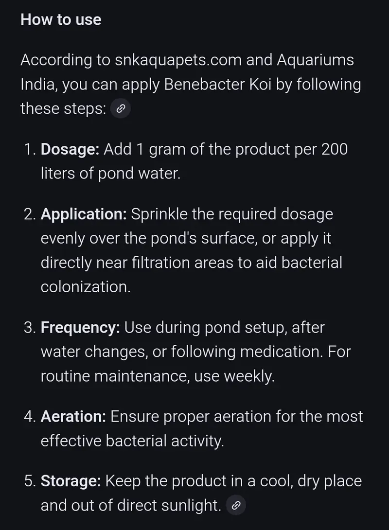Click the word "colonization." in step two
The height and width of the screenshot is (530, 389).
pyautogui.click(x=86, y=287)
